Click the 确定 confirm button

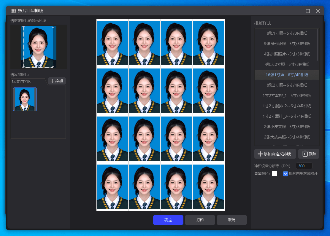(x=168, y=220)
